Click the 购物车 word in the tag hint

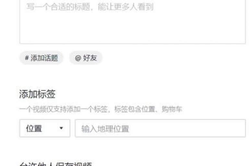(172, 109)
